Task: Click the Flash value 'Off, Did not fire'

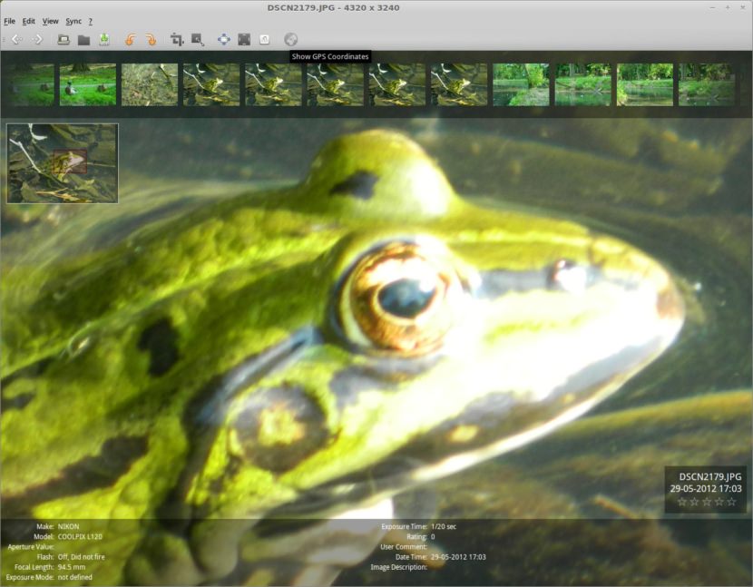Action: (81, 557)
